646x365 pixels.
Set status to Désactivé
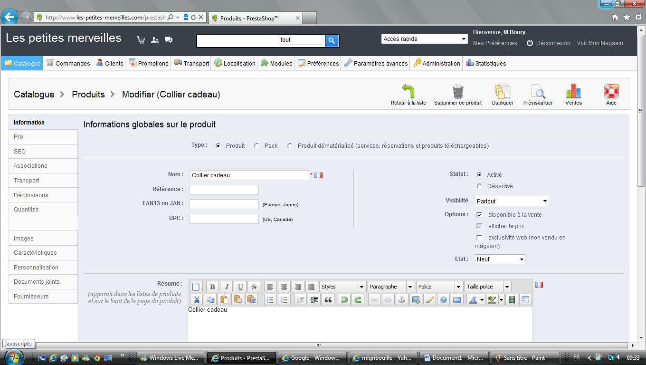click(479, 186)
